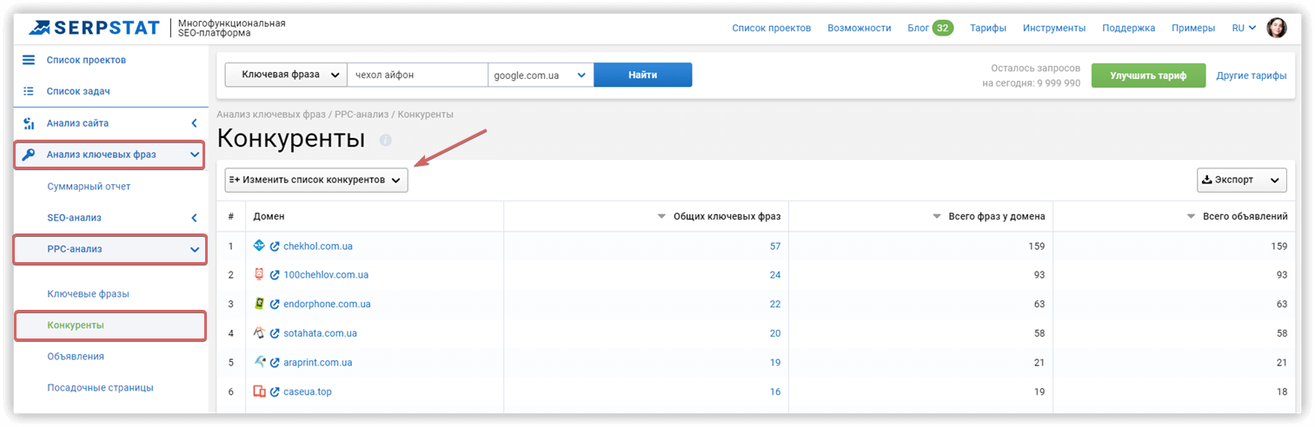Click the hamburger icon next to Список проектов
Image resolution: width=1315 pixels, height=427 pixels.
tap(29, 60)
